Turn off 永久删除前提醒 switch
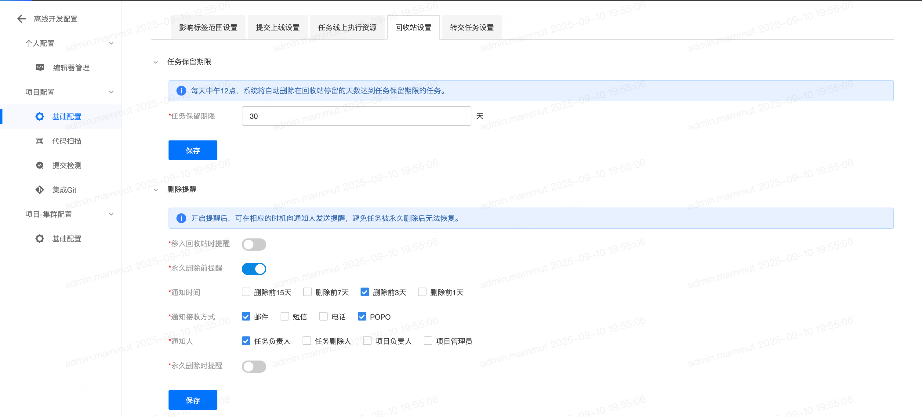 [254, 268]
